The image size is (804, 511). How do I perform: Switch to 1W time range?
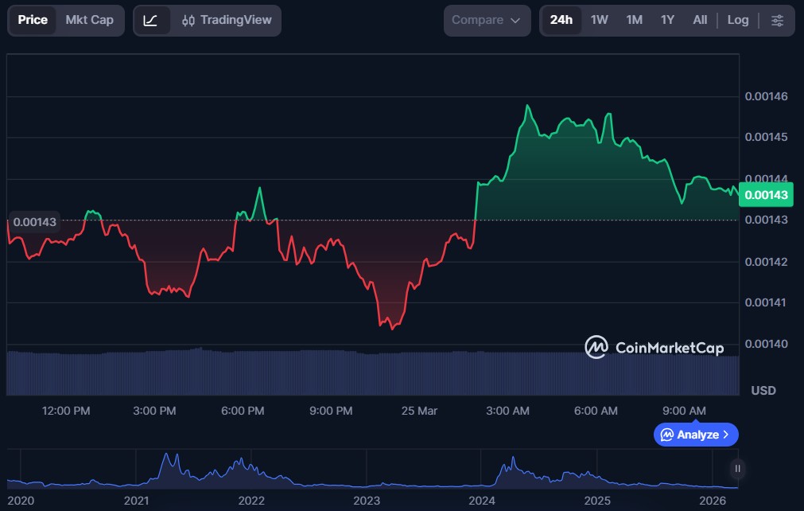coord(599,20)
